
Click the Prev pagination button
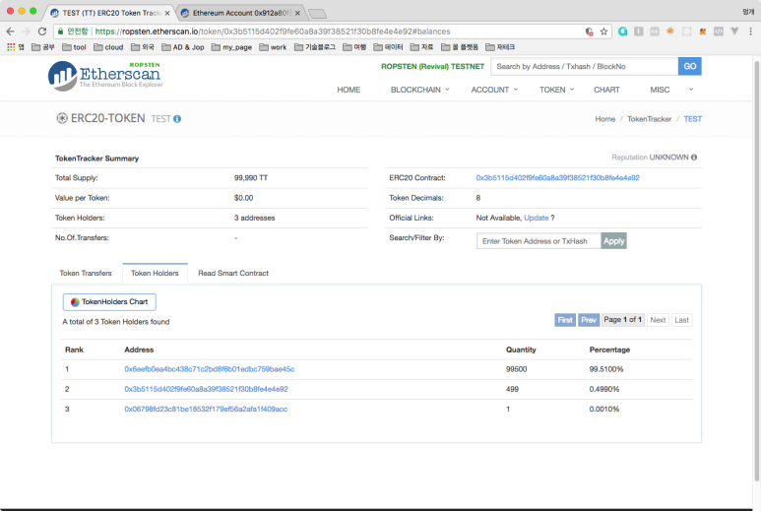[589, 320]
